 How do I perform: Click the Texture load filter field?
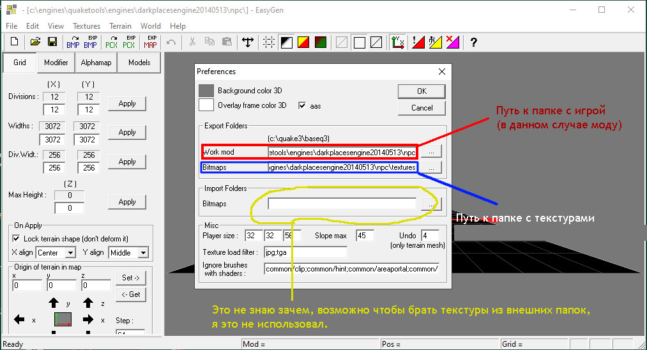[305, 252]
